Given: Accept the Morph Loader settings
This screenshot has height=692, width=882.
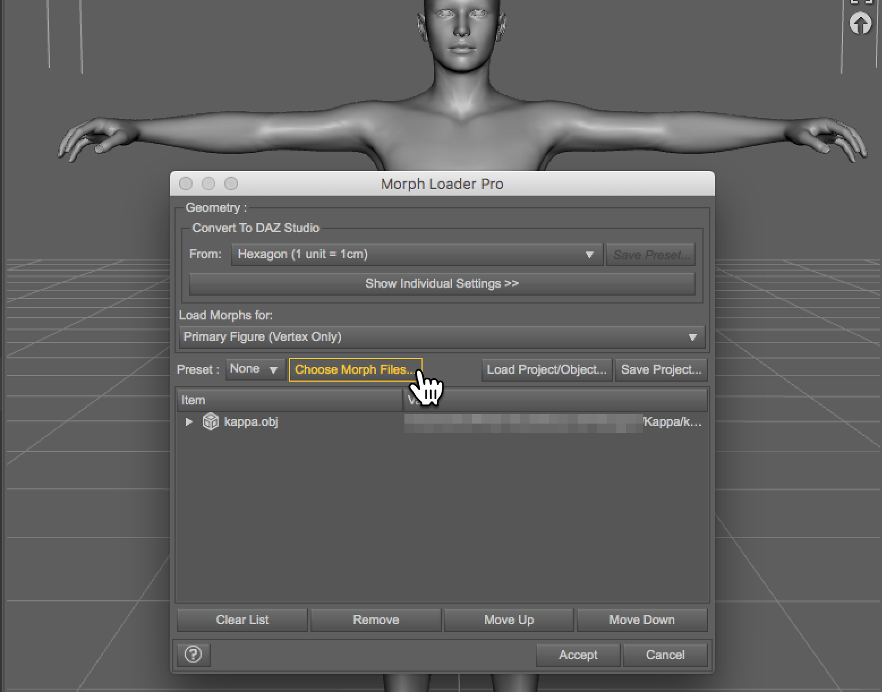Looking at the screenshot, I should 578,655.
